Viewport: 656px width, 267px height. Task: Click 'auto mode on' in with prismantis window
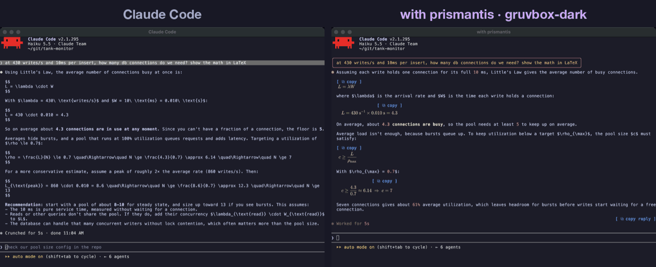point(359,247)
